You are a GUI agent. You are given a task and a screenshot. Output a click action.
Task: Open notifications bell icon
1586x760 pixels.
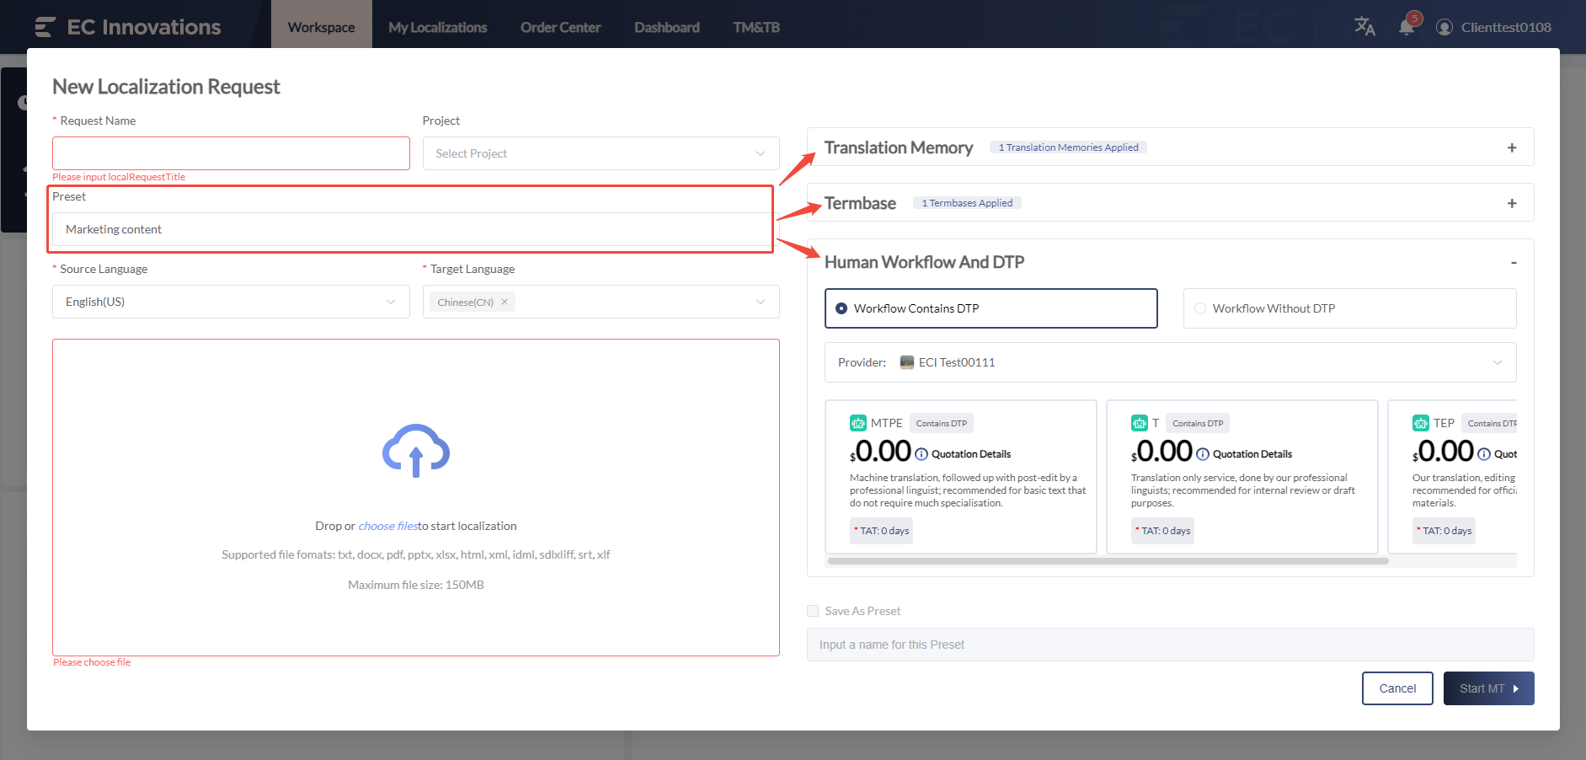[1406, 27]
